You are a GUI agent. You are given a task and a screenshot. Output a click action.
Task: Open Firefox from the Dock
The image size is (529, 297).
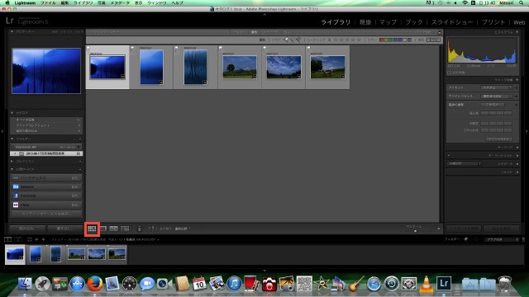95,284
